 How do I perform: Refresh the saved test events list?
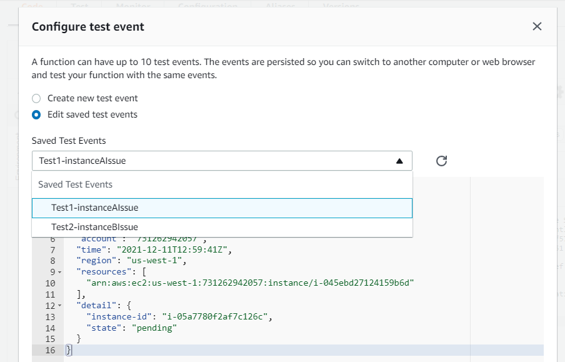(441, 161)
